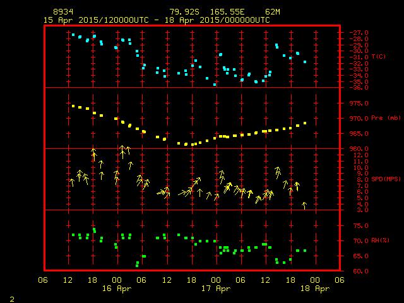Click the page number 2 in bottom corner
404x303 pixels.
coord(11,297)
